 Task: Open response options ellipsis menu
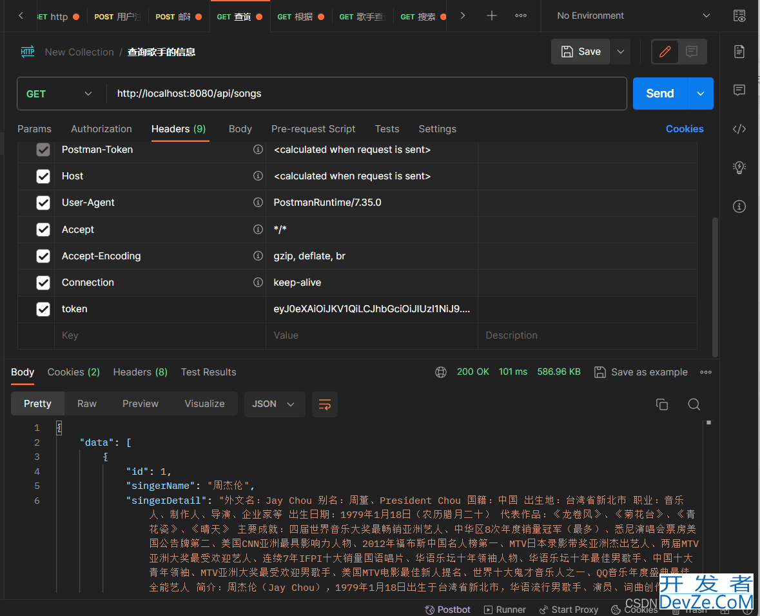click(x=706, y=373)
